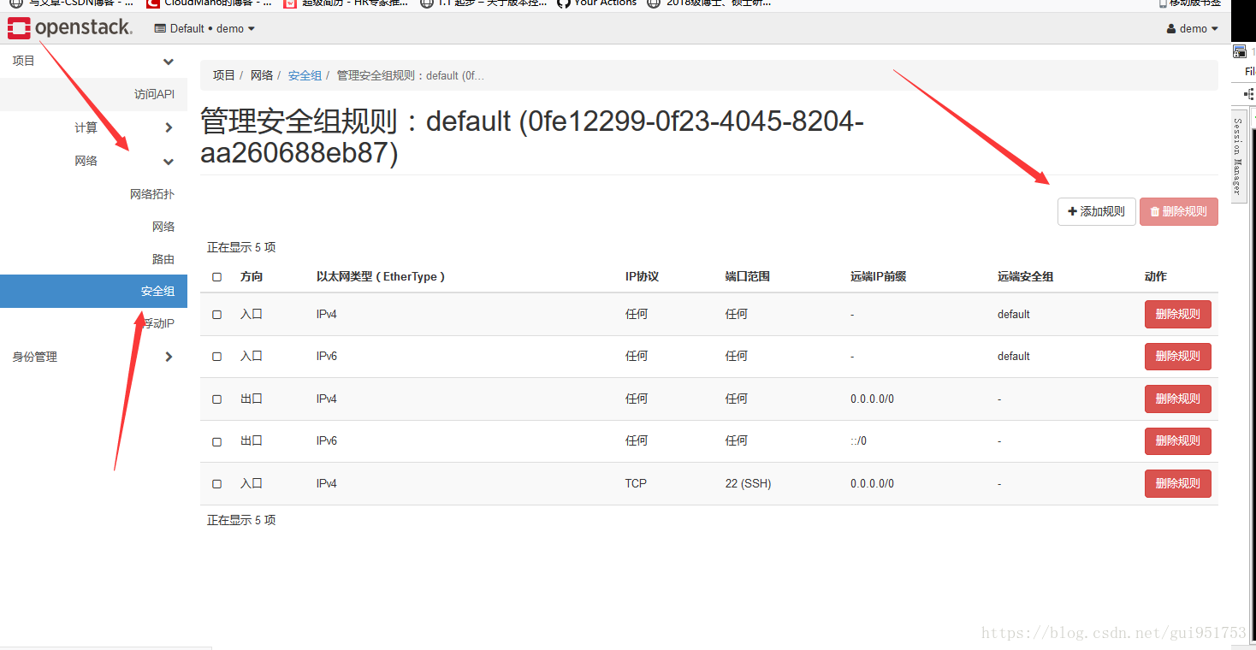Click the 远端安全组 column header
The width and height of the screenshot is (1256, 650).
[x=1025, y=276]
